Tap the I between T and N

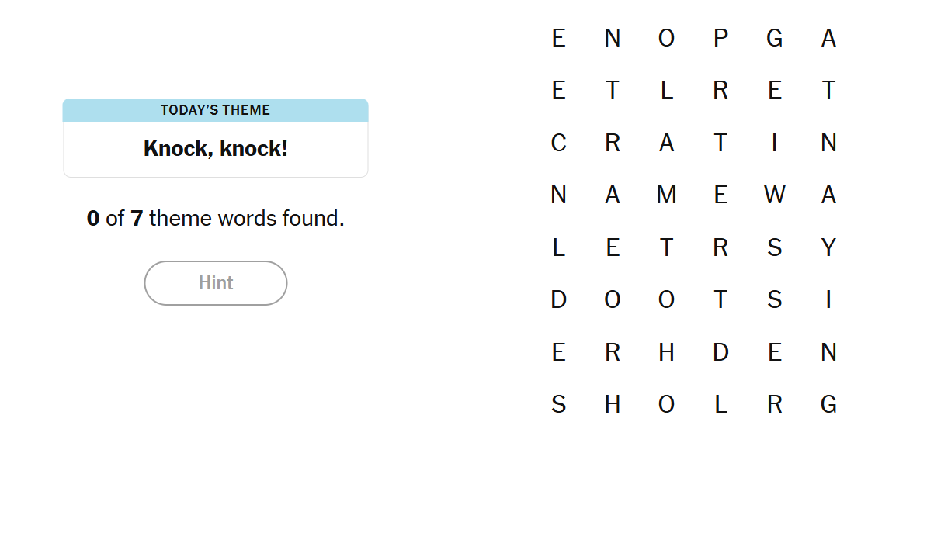click(x=774, y=143)
